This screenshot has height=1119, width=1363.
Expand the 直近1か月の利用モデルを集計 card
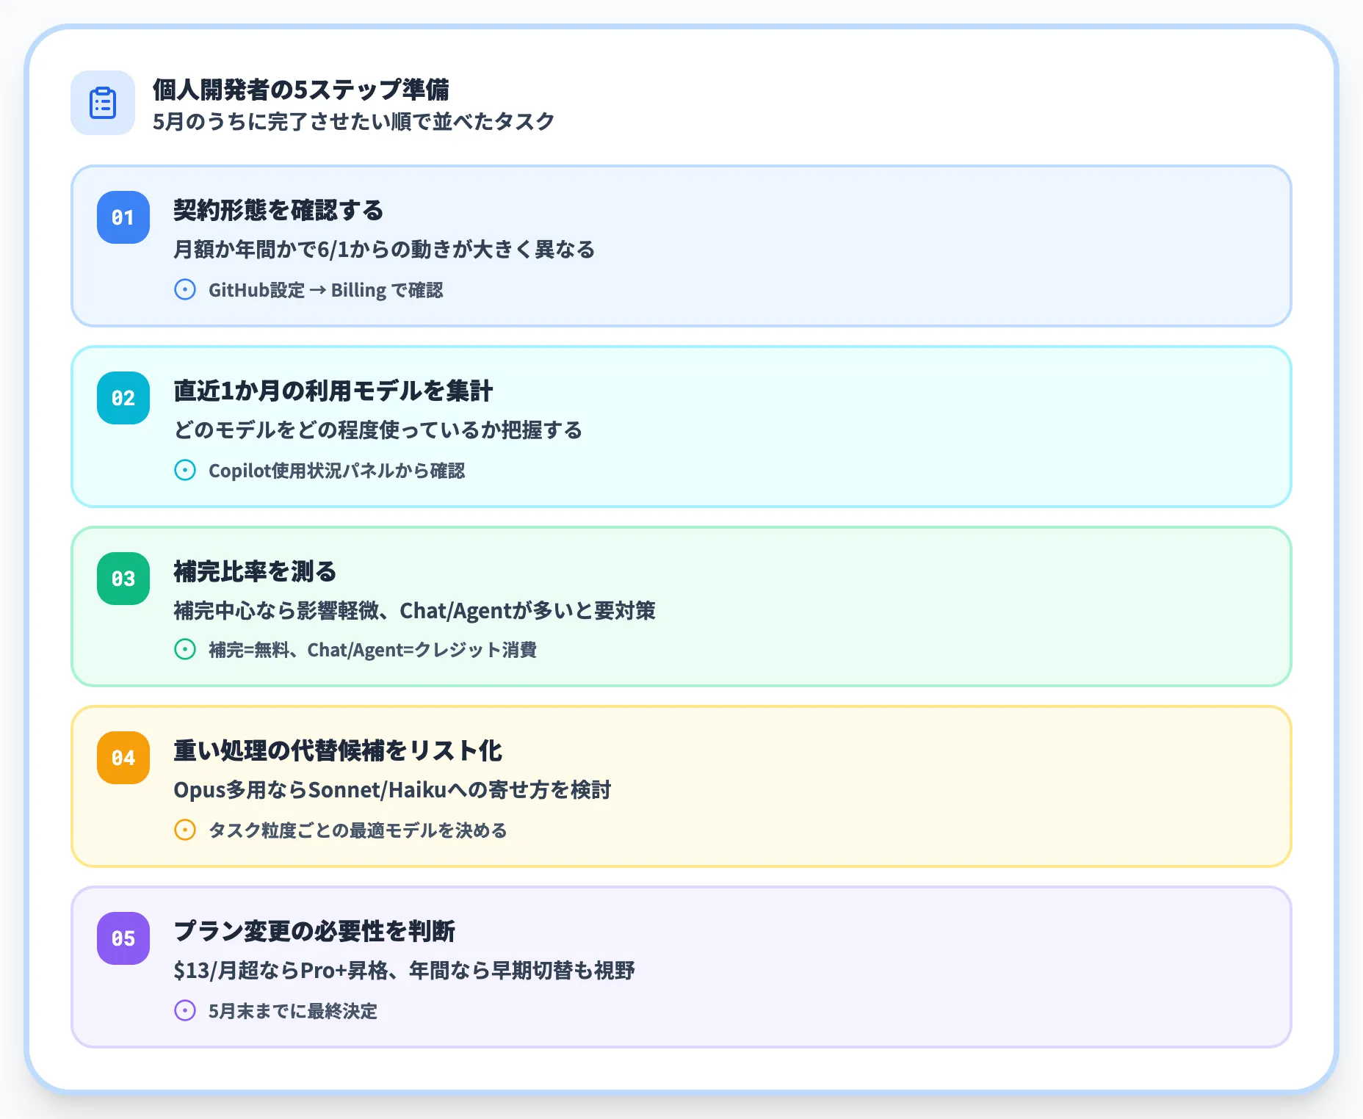click(x=679, y=426)
